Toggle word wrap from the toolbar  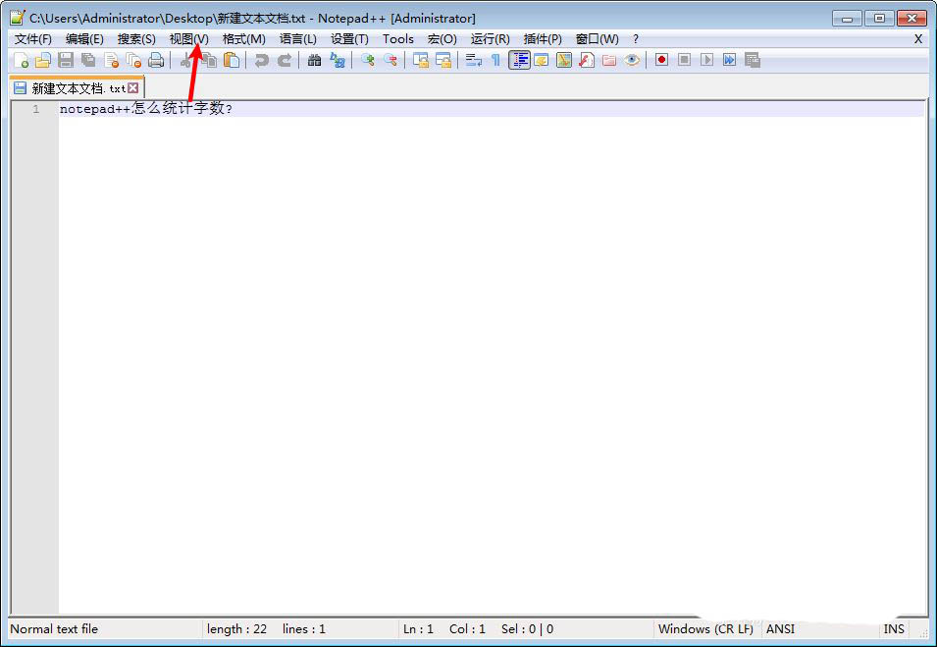472,60
